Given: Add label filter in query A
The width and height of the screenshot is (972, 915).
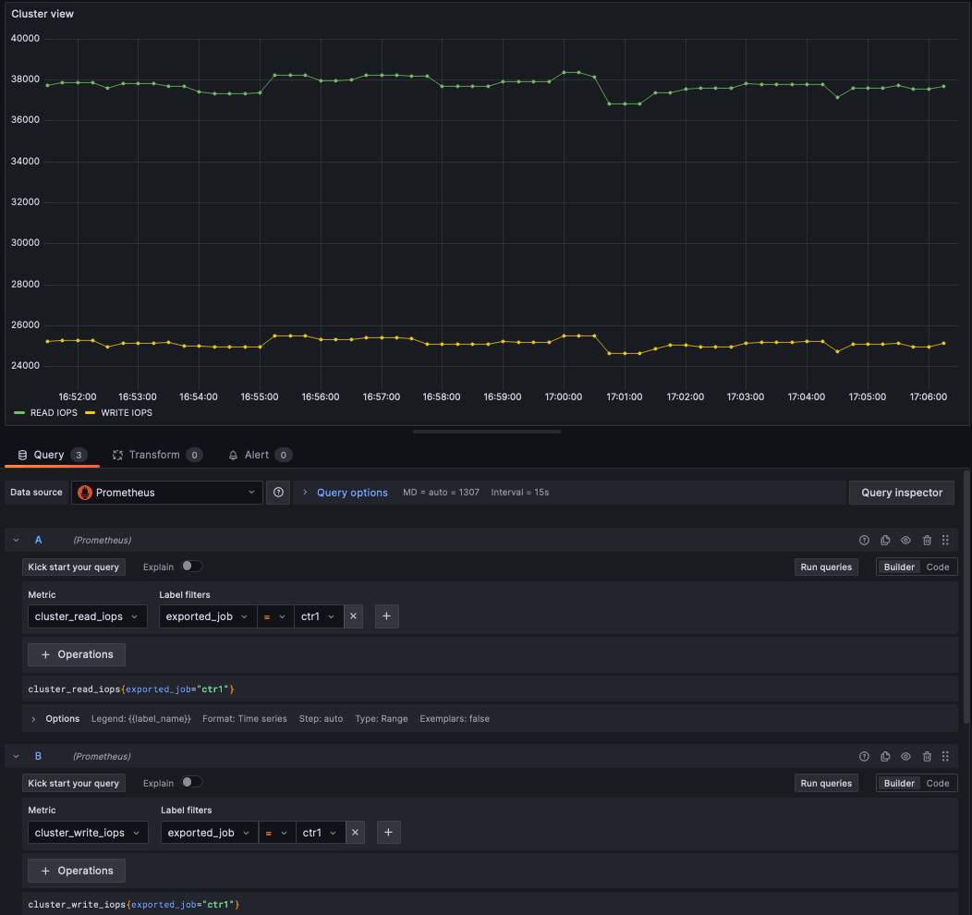Looking at the screenshot, I should (x=387, y=616).
